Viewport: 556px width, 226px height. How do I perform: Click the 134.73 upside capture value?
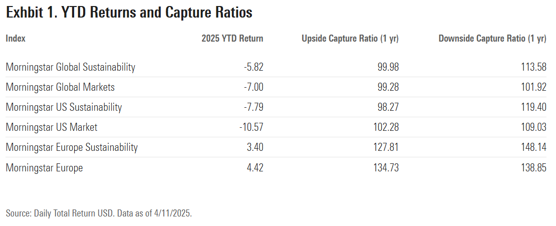[x=385, y=168]
